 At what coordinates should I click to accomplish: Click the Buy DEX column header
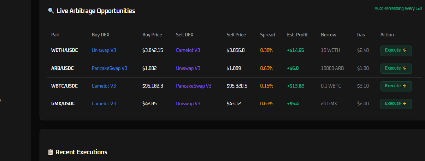tap(101, 35)
